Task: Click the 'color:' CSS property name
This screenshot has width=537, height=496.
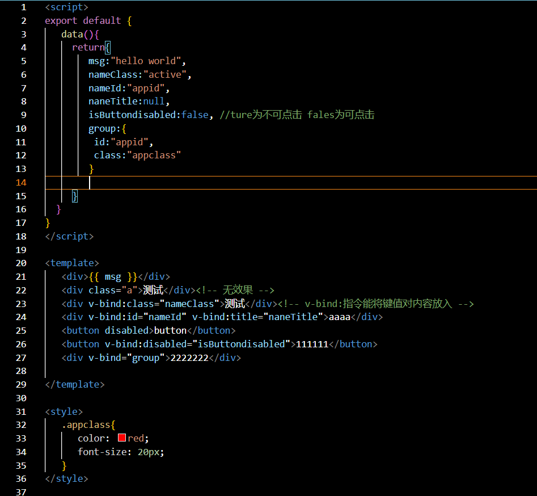Action: [94, 438]
